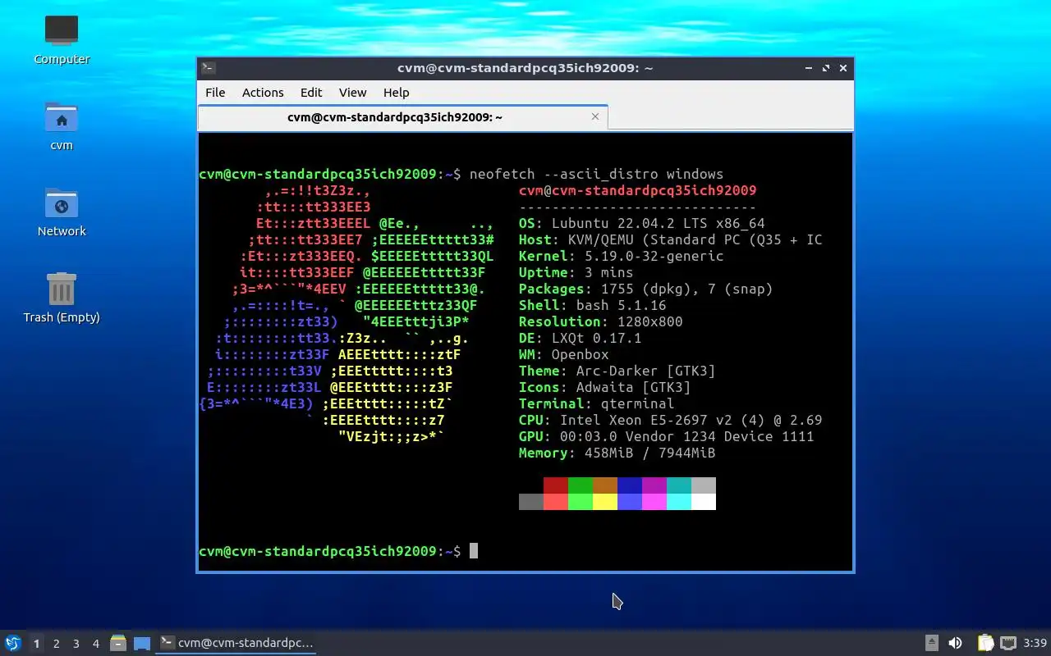Viewport: 1051px width, 656px height.
Task: Click the 'DE: LXQt 0.17.1' line
Action: [x=580, y=338]
